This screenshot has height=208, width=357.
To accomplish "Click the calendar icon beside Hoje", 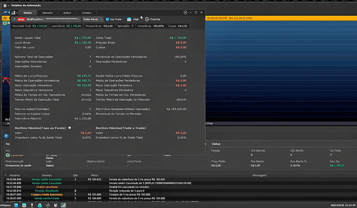I will tap(129, 19).
